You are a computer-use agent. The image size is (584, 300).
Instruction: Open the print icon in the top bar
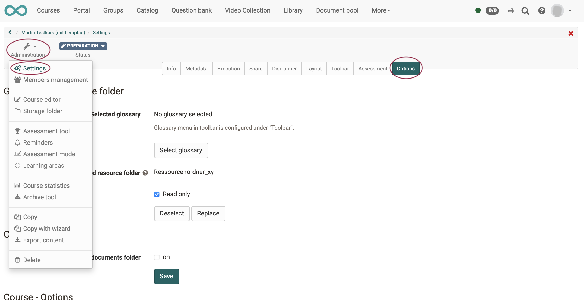point(511,10)
